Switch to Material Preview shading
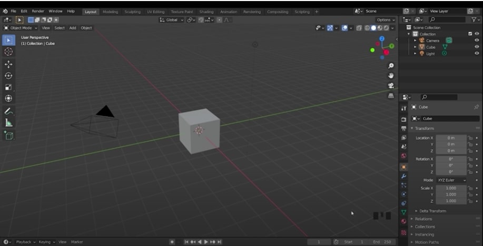Viewport: 483px width, 246px height. point(380,28)
